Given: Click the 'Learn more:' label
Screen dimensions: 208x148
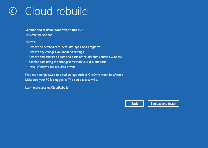Looking at the screenshot, I should pos(33,88).
